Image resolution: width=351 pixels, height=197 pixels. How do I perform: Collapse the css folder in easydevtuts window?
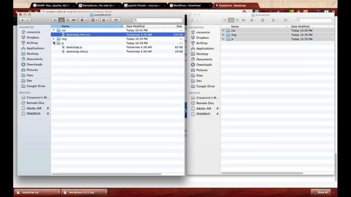tap(54, 30)
